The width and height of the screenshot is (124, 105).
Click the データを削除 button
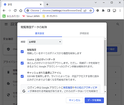tap(94, 100)
